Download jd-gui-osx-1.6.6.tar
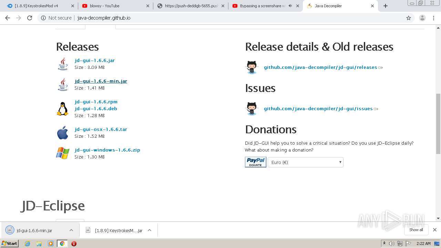Image resolution: width=441 pixels, height=248 pixels. 101,129
